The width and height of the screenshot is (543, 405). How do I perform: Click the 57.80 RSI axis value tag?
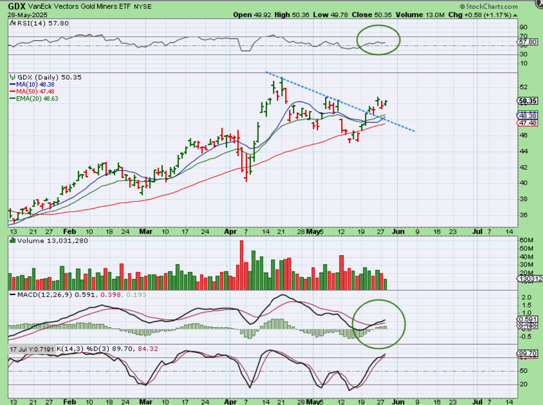(x=528, y=42)
